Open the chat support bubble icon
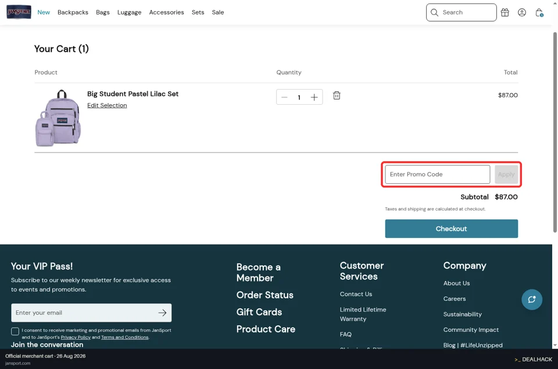This screenshot has height=369, width=558. (x=532, y=300)
